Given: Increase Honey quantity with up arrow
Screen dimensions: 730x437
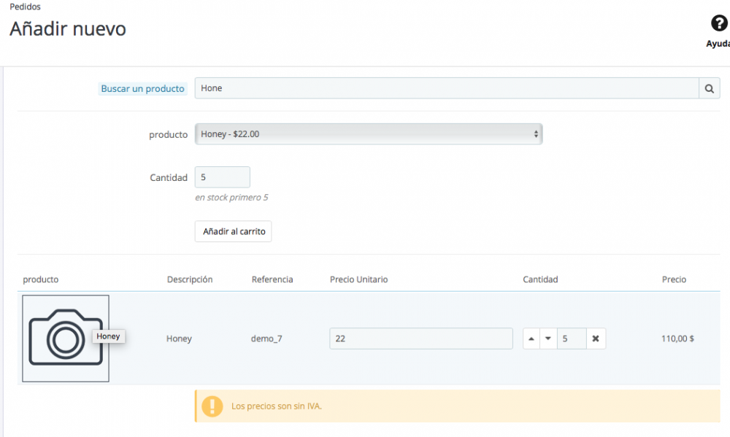Looking at the screenshot, I should point(531,339).
